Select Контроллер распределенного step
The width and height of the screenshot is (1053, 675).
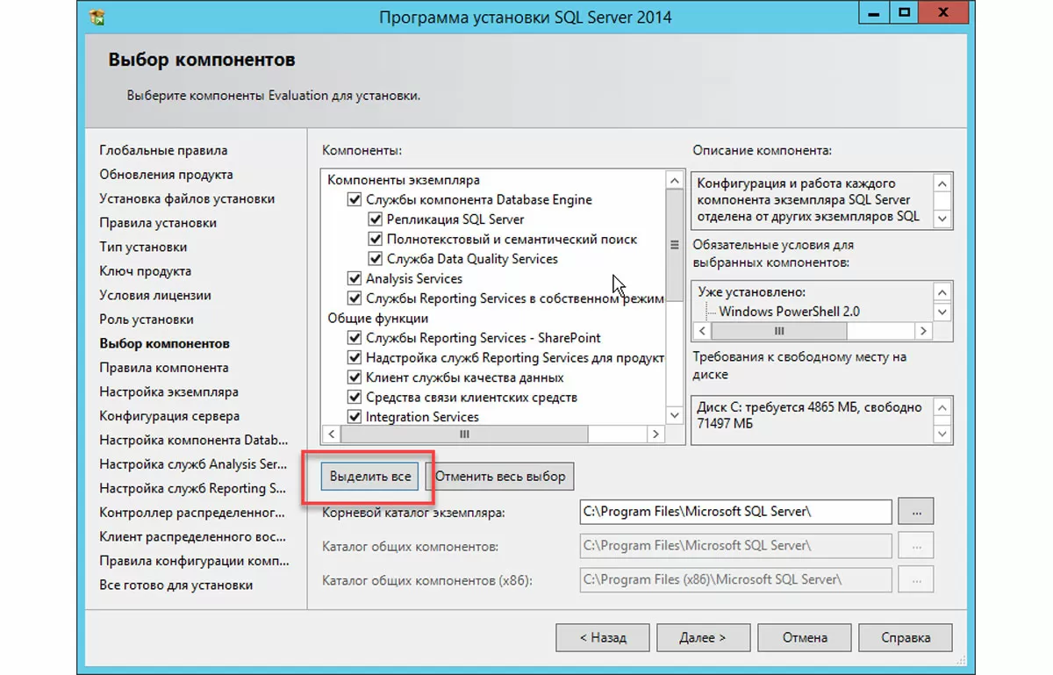click(192, 513)
